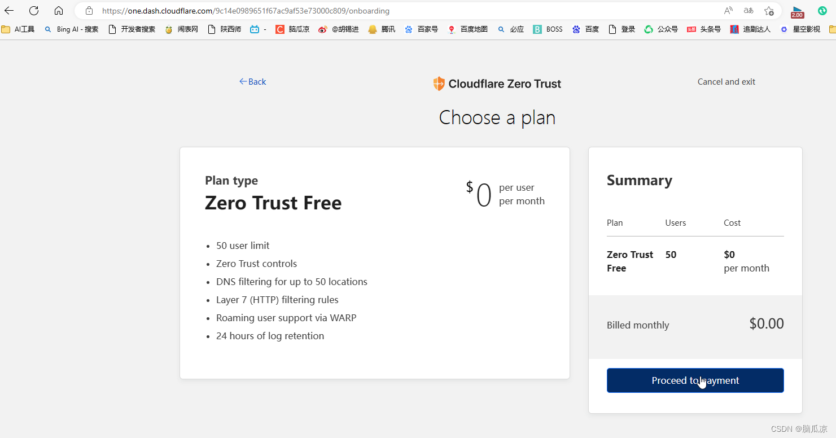This screenshot has height=438, width=836.
Task: Open the 闹表网 bookmark
Action: point(181,29)
